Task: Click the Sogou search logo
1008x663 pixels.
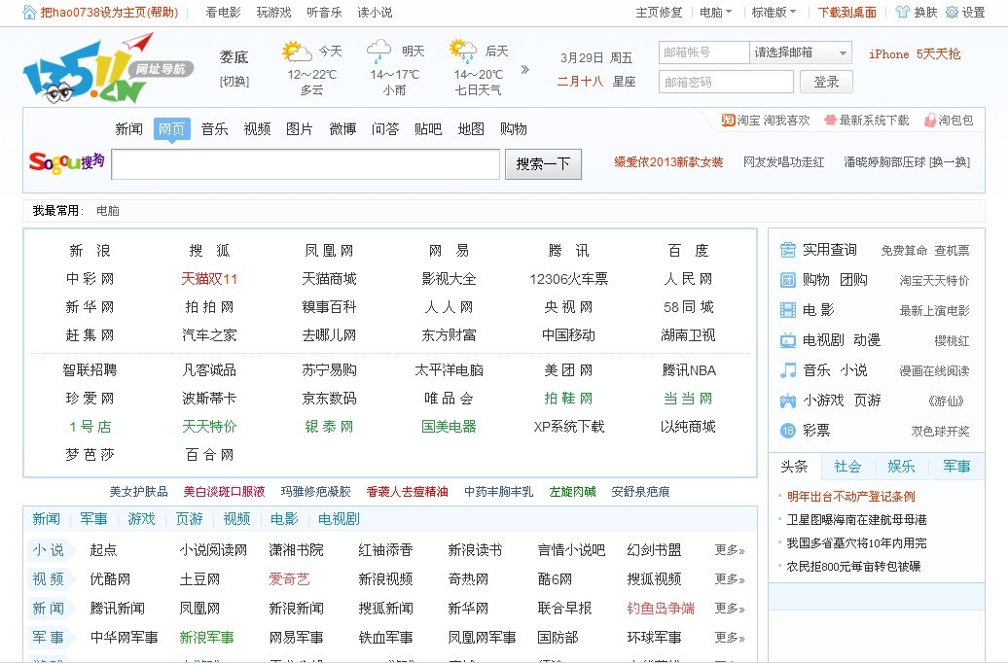Action: click(64, 162)
